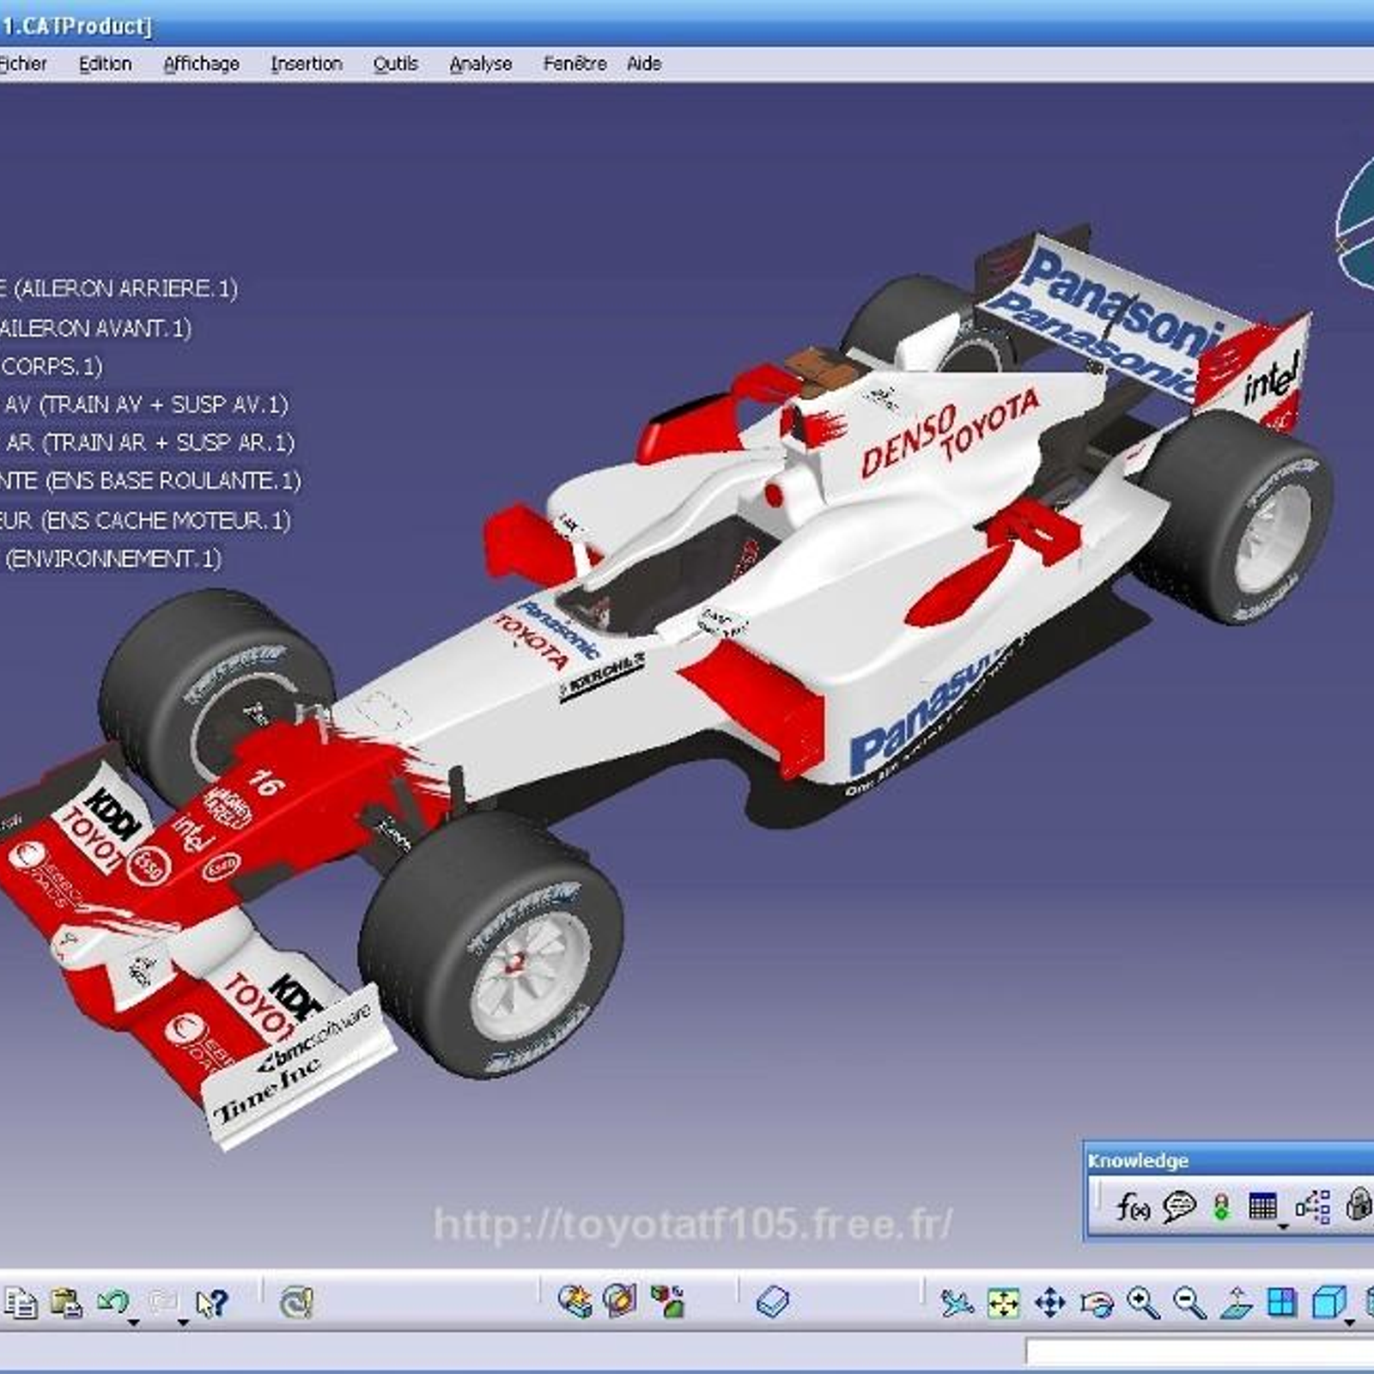Select ENS BASE ROULANTE.1 tree node
Image resolution: width=1374 pixels, height=1374 pixels.
[150, 481]
